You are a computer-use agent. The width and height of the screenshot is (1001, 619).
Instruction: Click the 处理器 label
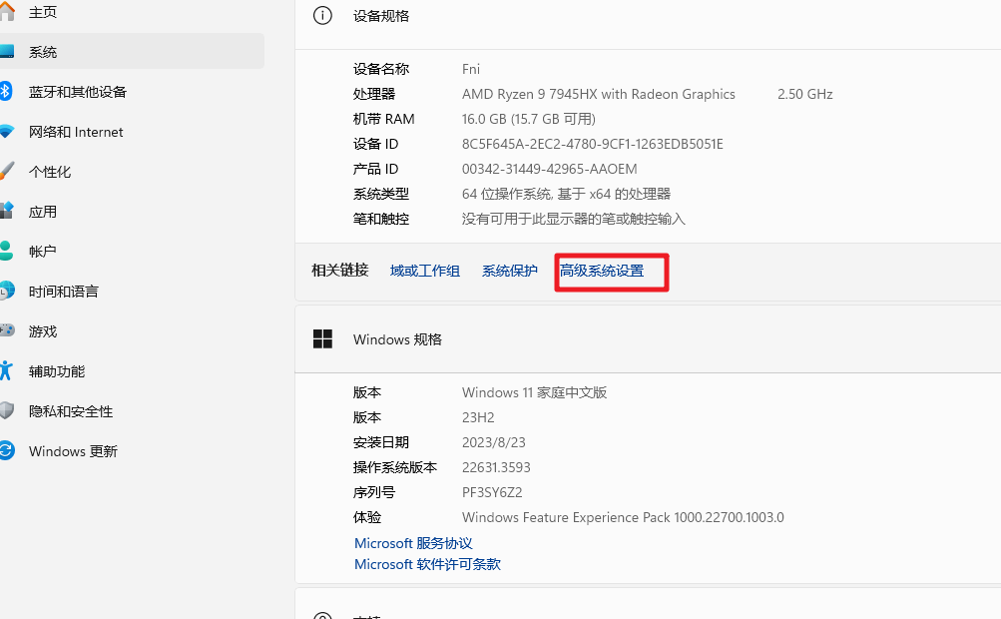coord(374,94)
